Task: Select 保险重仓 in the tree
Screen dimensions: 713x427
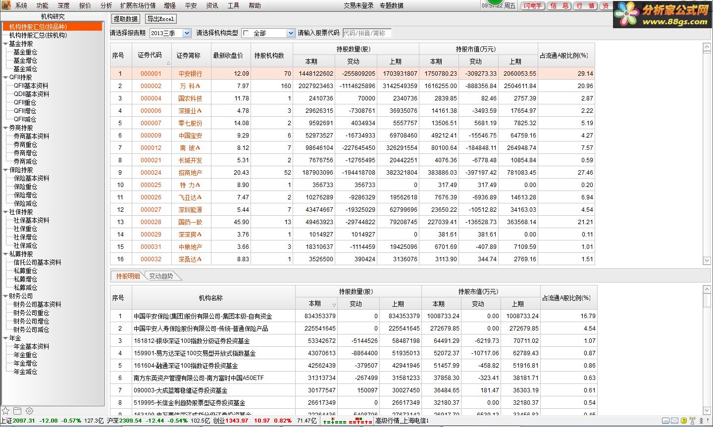Action: pos(25,187)
